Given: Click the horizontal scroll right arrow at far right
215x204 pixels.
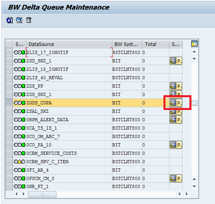Looking at the screenshot, I should pyautogui.click(x=187, y=194).
